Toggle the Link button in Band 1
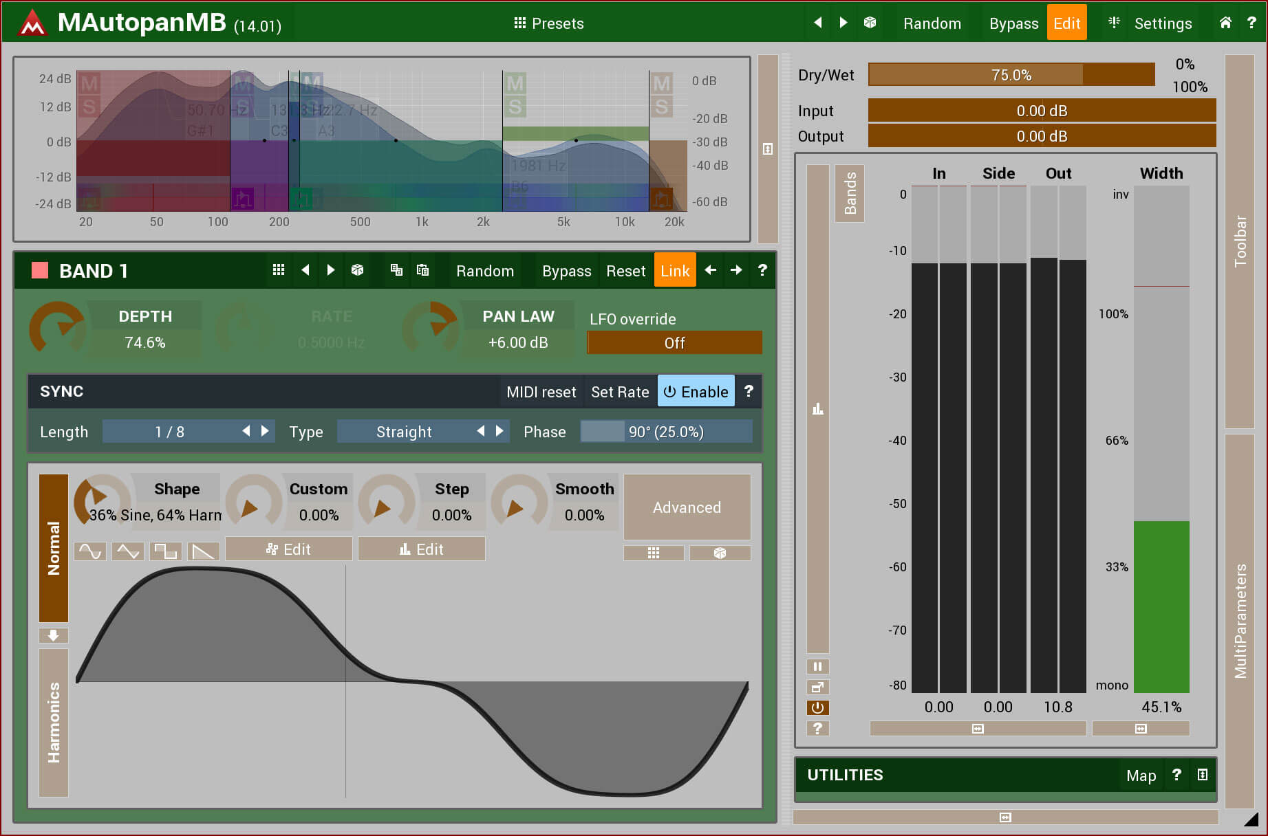 pyautogui.click(x=675, y=270)
